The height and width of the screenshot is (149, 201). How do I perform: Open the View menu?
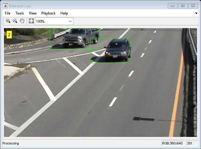[x=33, y=13]
